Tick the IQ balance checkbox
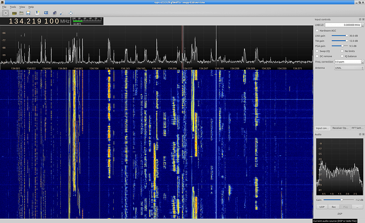Screen dimensions: 365x223 pyautogui.click(x=342, y=56)
